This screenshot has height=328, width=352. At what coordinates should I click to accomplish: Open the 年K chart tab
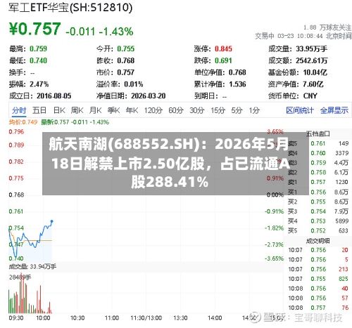click(x=132, y=110)
